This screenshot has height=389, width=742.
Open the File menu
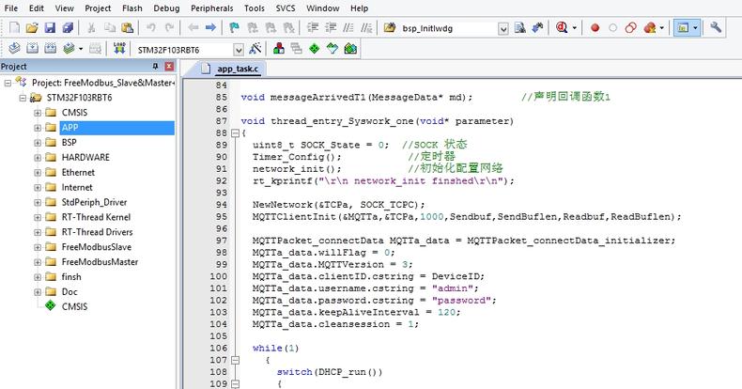tap(11, 8)
